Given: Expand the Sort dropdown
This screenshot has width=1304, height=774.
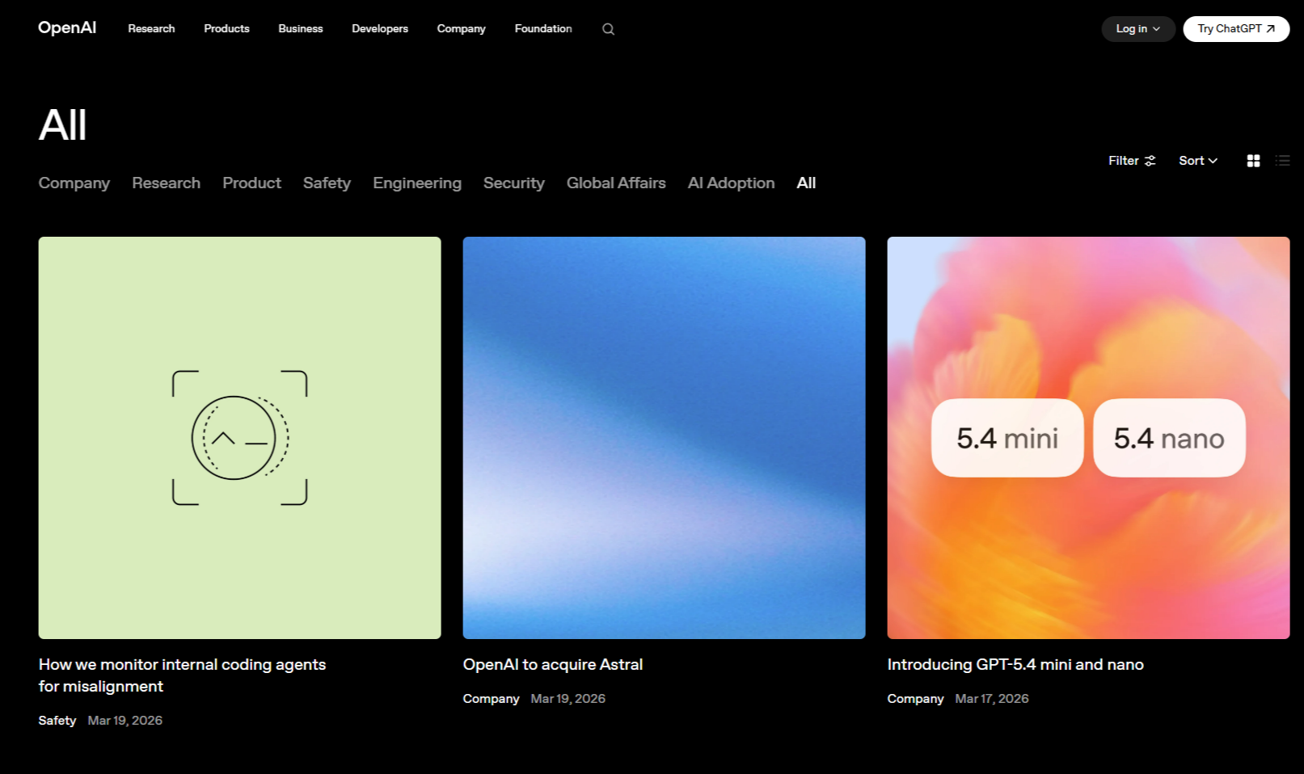Looking at the screenshot, I should point(1197,161).
